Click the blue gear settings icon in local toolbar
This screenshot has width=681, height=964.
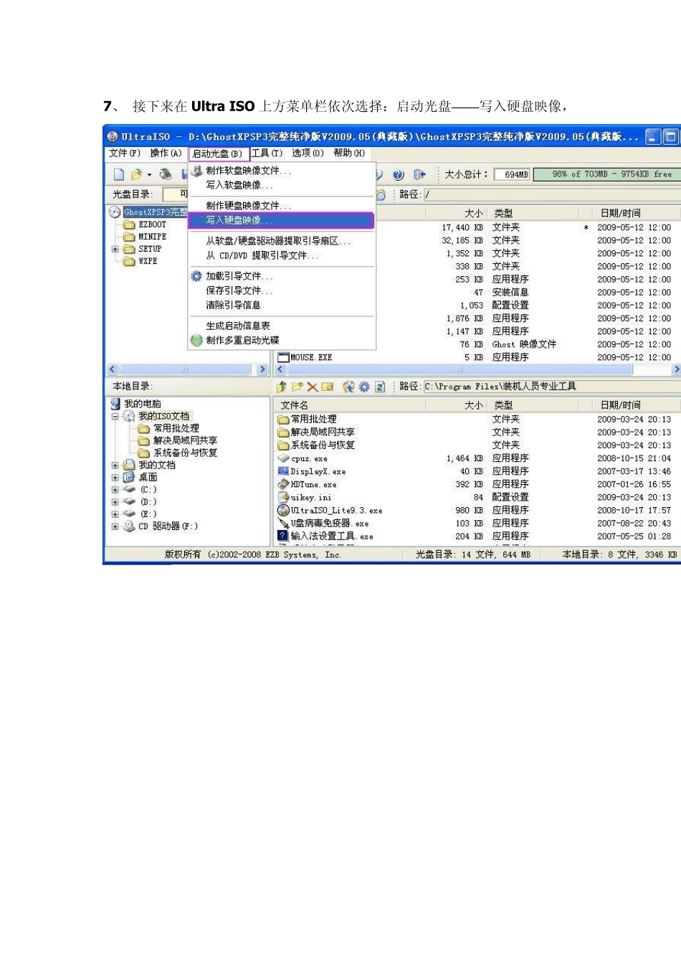[x=364, y=387]
